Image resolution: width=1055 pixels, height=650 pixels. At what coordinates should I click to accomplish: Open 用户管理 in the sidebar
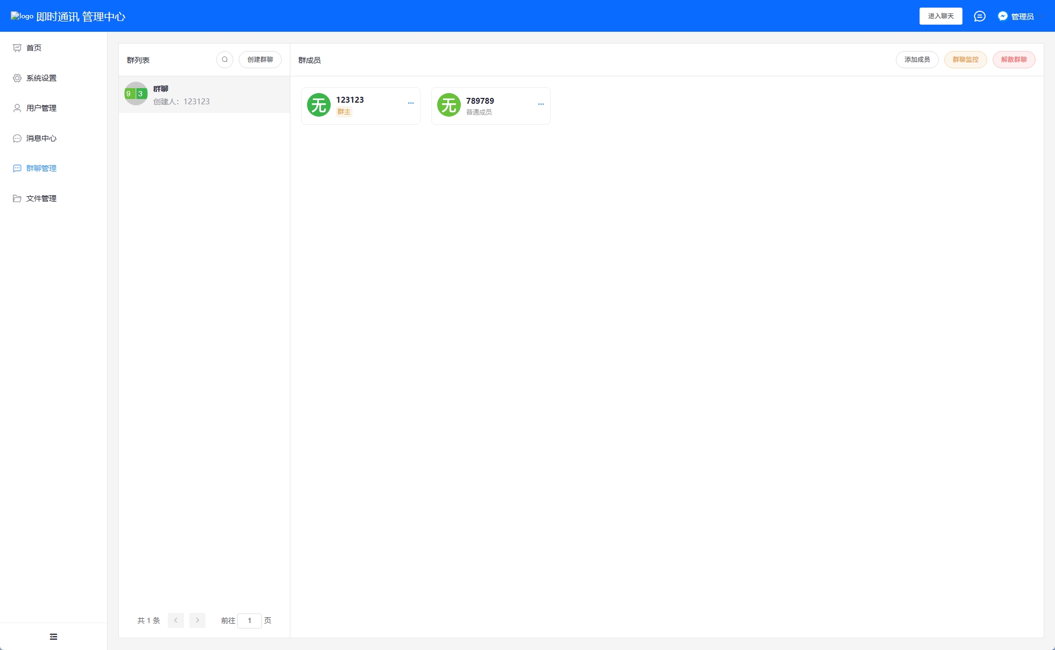click(41, 108)
